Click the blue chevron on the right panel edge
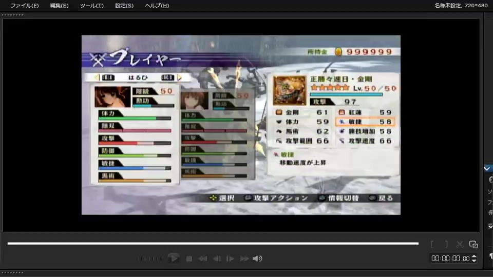Screen dimensions: 493x277 click(487, 169)
